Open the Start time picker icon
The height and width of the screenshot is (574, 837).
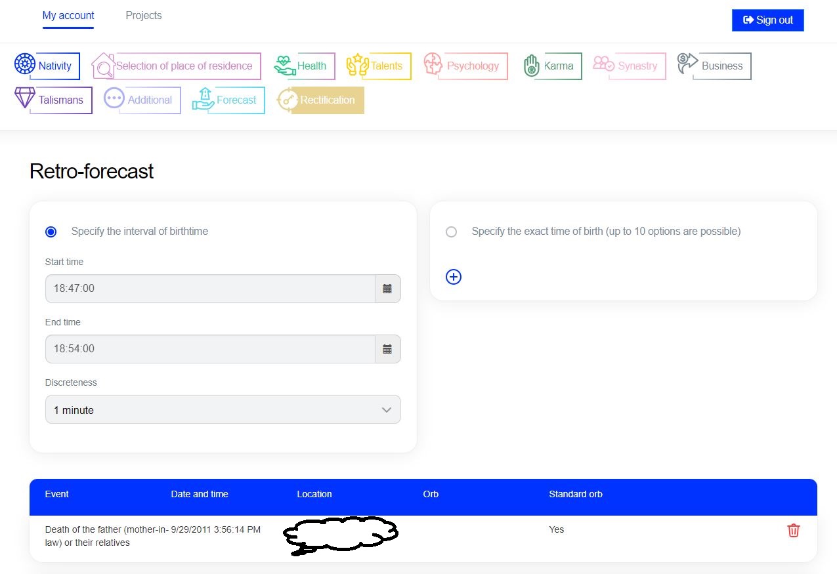point(387,289)
